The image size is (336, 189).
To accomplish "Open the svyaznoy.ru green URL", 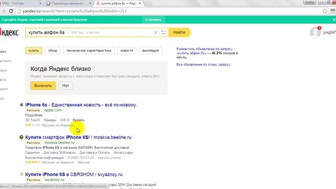I will click(54, 180).
